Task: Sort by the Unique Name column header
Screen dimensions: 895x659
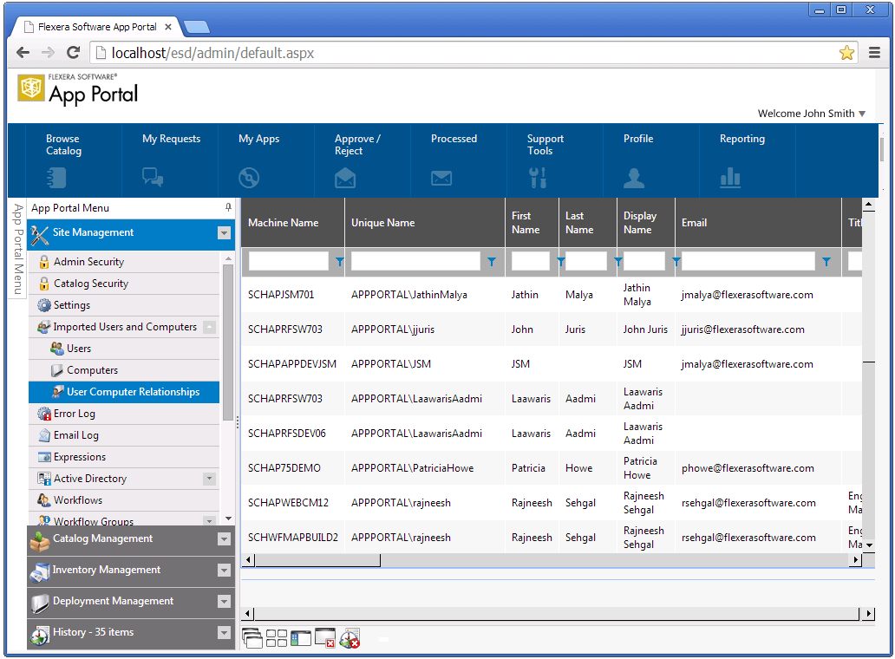Action: [x=383, y=223]
